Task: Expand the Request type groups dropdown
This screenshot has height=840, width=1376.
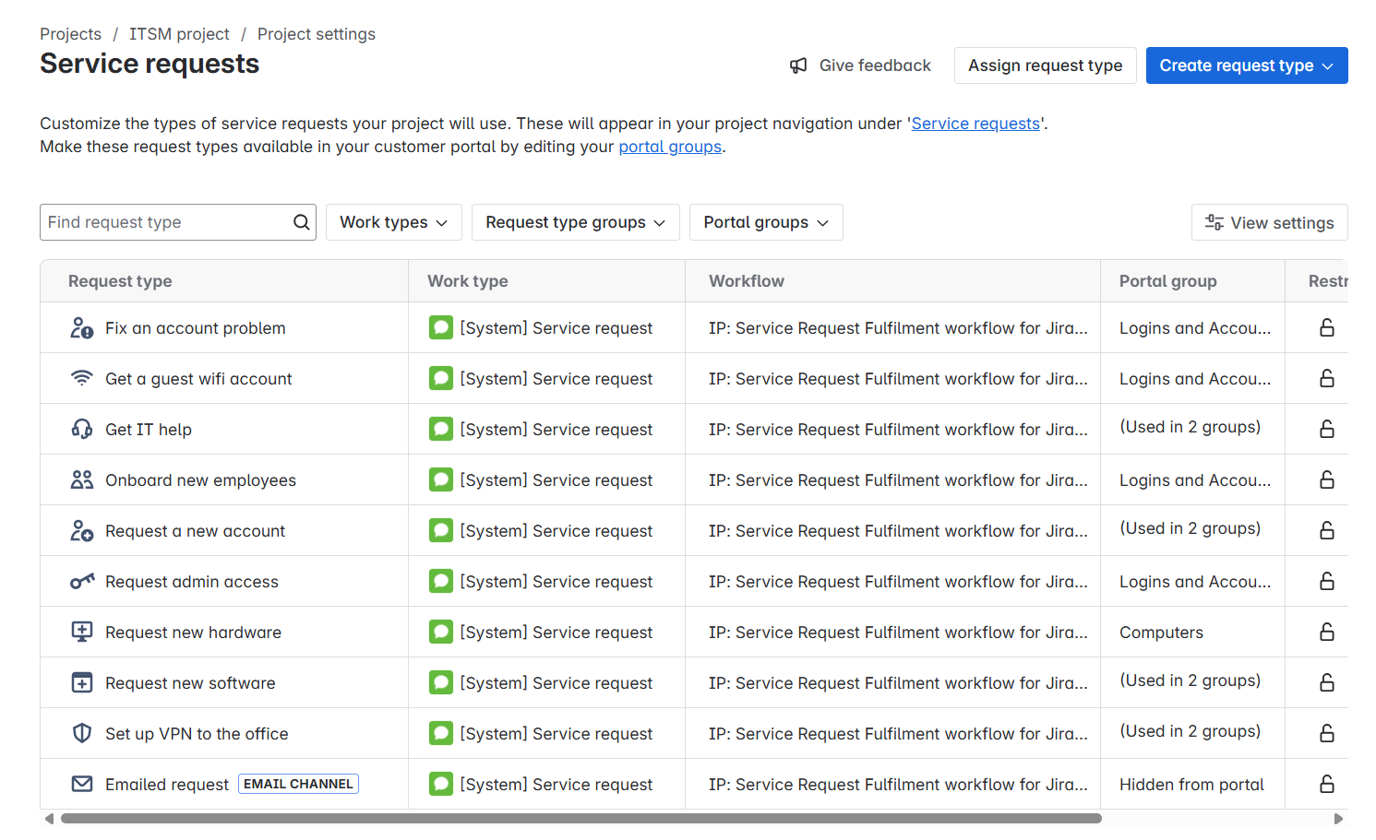Action: pyautogui.click(x=575, y=222)
